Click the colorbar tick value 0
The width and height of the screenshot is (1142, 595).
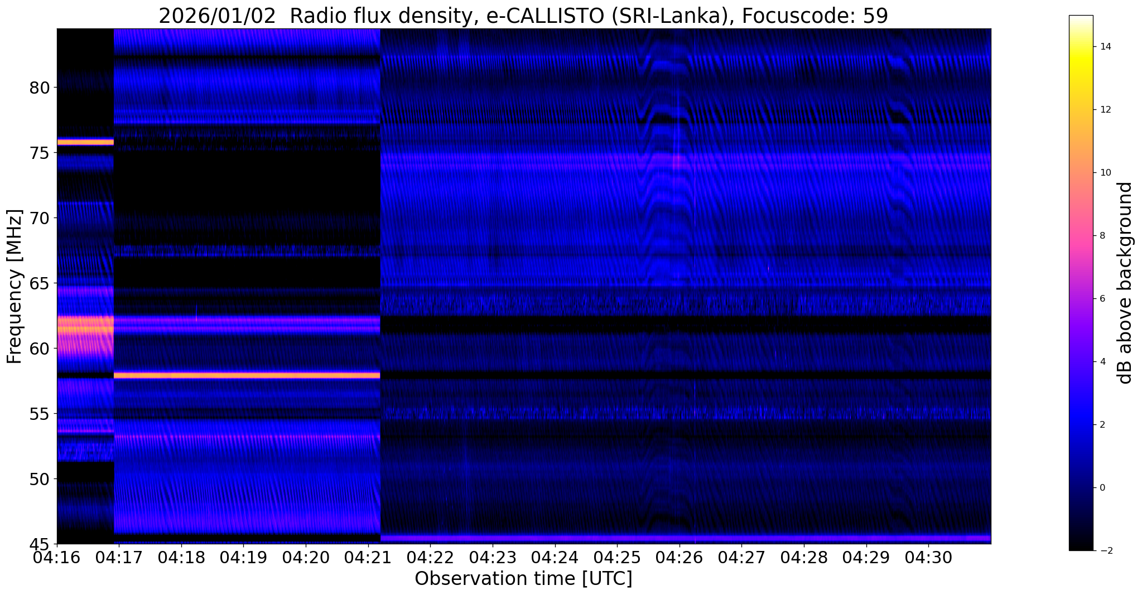pos(1102,488)
